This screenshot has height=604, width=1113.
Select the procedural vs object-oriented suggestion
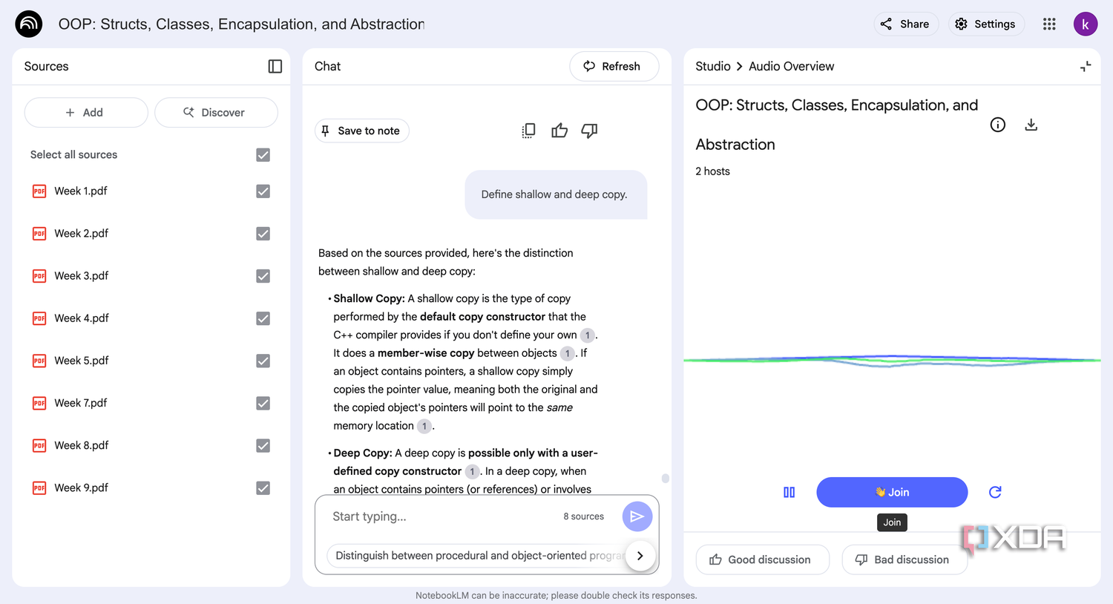[x=479, y=556]
